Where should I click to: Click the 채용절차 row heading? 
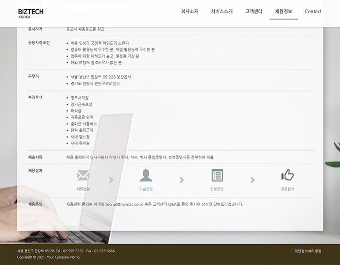click(x=35, y=171)
